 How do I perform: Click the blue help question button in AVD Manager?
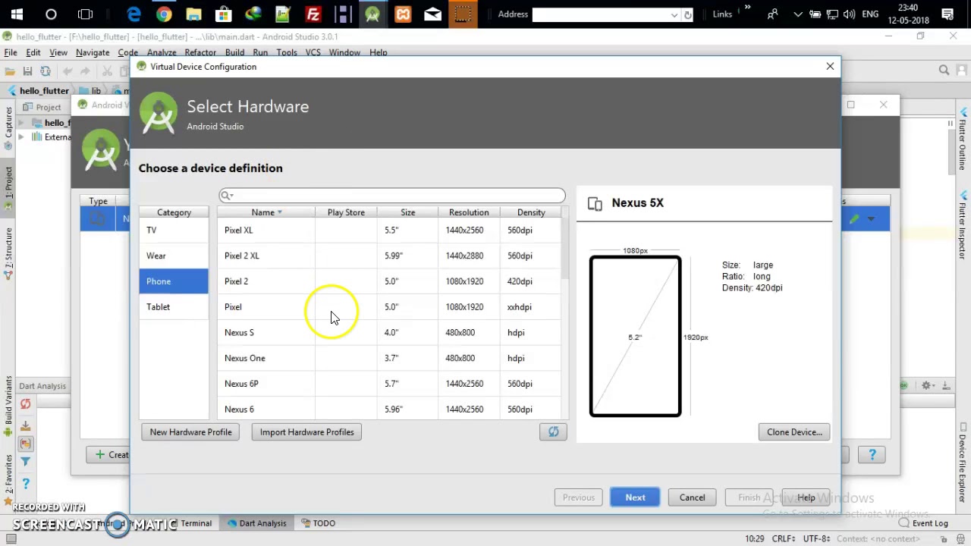coord(872,454)
